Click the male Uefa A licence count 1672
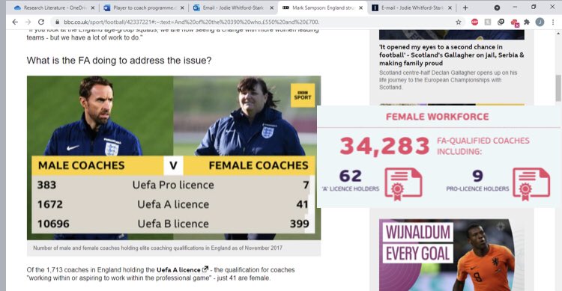This screenshot has width=562, height=291. [x=50, y=204]
